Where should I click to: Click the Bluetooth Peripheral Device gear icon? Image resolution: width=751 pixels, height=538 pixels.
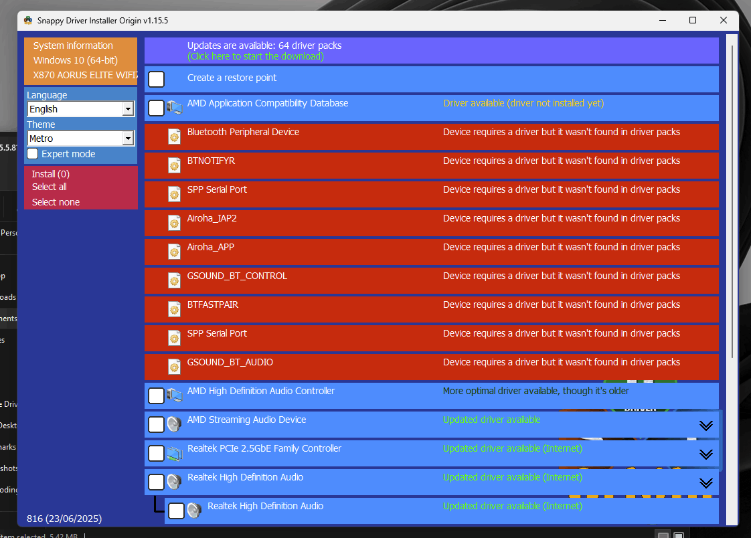175,136
